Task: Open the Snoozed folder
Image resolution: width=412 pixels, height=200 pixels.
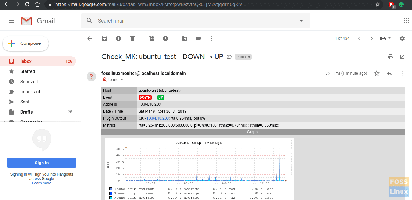Action: point(38,82)
